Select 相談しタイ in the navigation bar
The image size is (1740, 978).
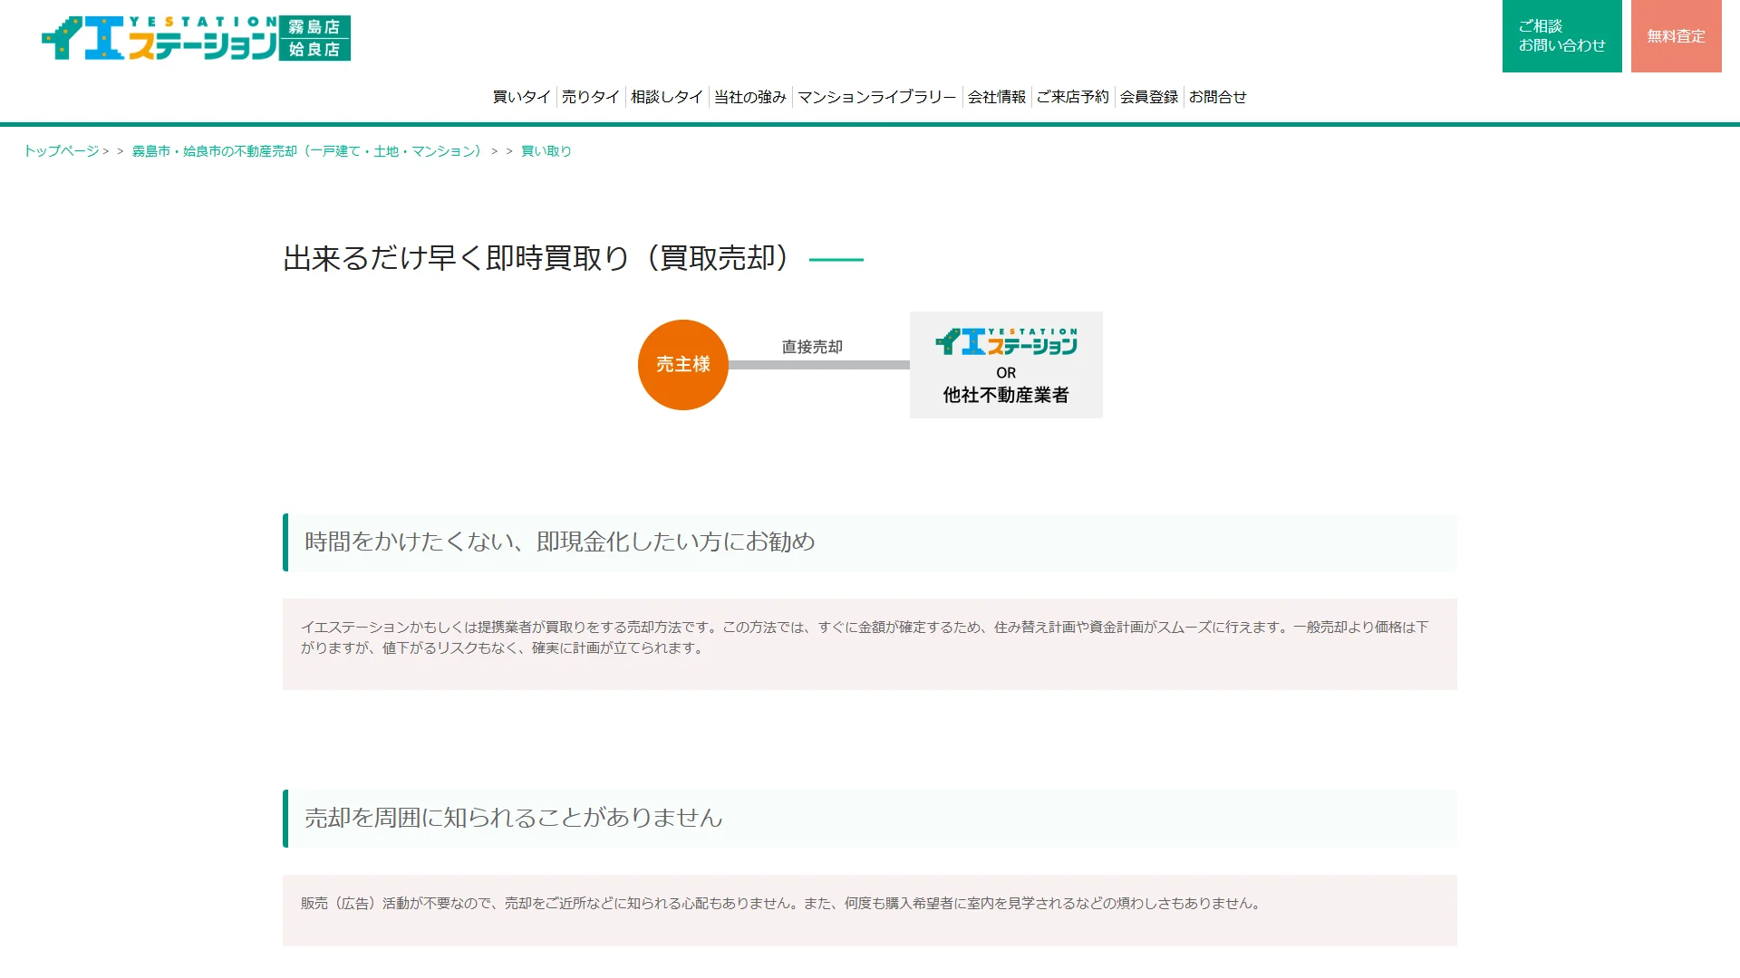pos(667,97)
